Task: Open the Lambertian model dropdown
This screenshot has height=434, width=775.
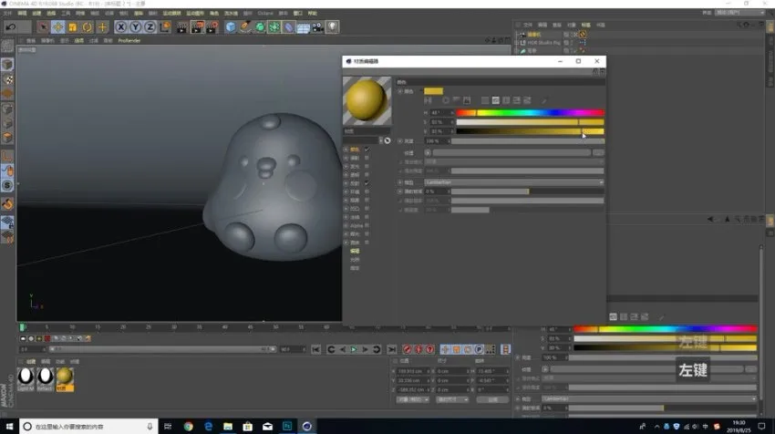Action: (513, 182)
